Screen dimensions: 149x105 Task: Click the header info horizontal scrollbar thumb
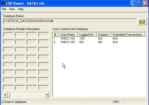(x=9, y=95)
